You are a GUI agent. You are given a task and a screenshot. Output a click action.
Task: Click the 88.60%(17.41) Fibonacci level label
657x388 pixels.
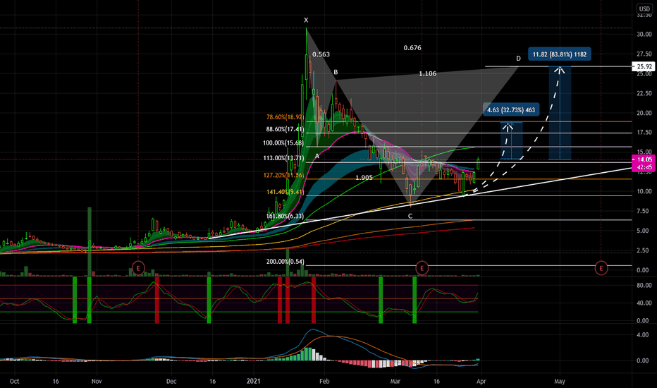coord(285,129)
